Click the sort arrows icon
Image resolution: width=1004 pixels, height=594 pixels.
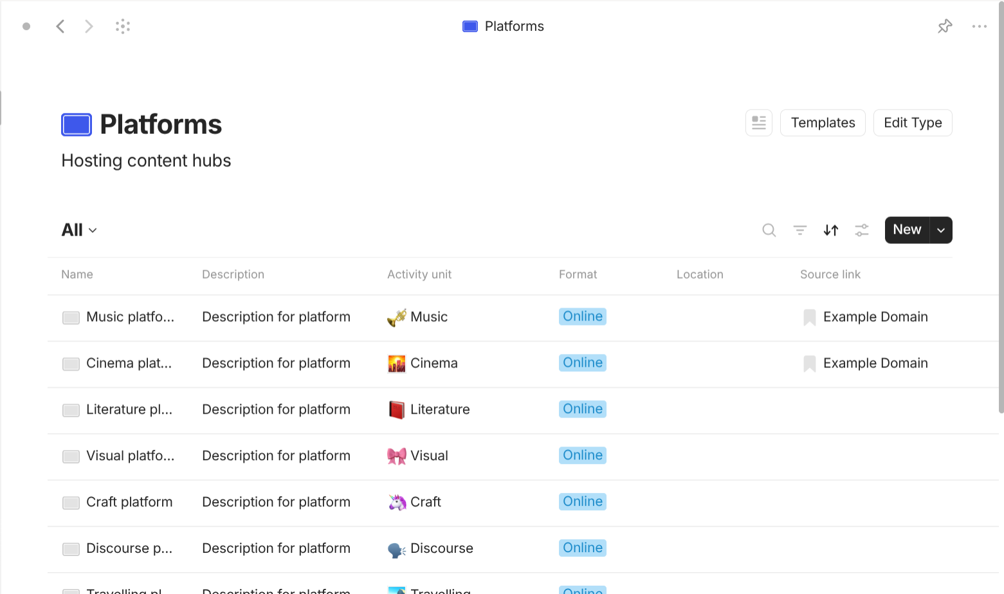(830, 230)
